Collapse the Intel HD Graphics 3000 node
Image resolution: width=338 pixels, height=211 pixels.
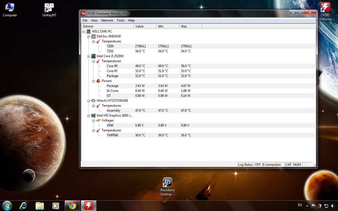pos(89,116)
